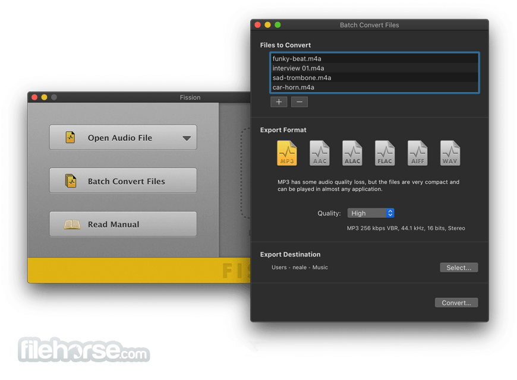
Task: Click the stacked files icon on Batch Convert Files
Action: [x=71, y=181]
